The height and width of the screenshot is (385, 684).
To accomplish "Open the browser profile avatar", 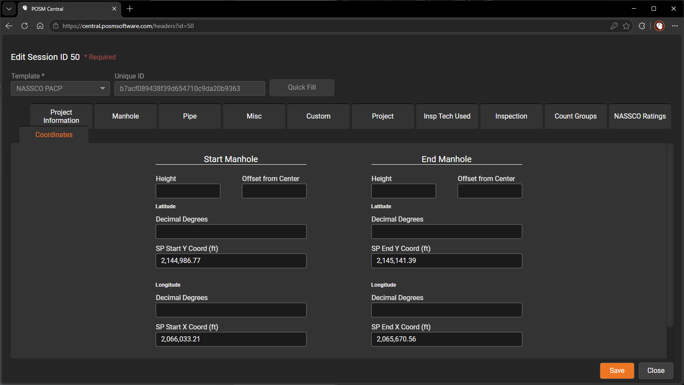I will click(659, 26).
